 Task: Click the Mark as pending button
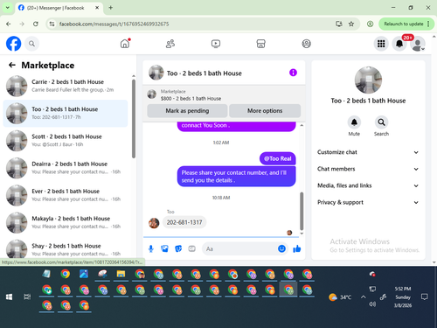pos(187,111)
